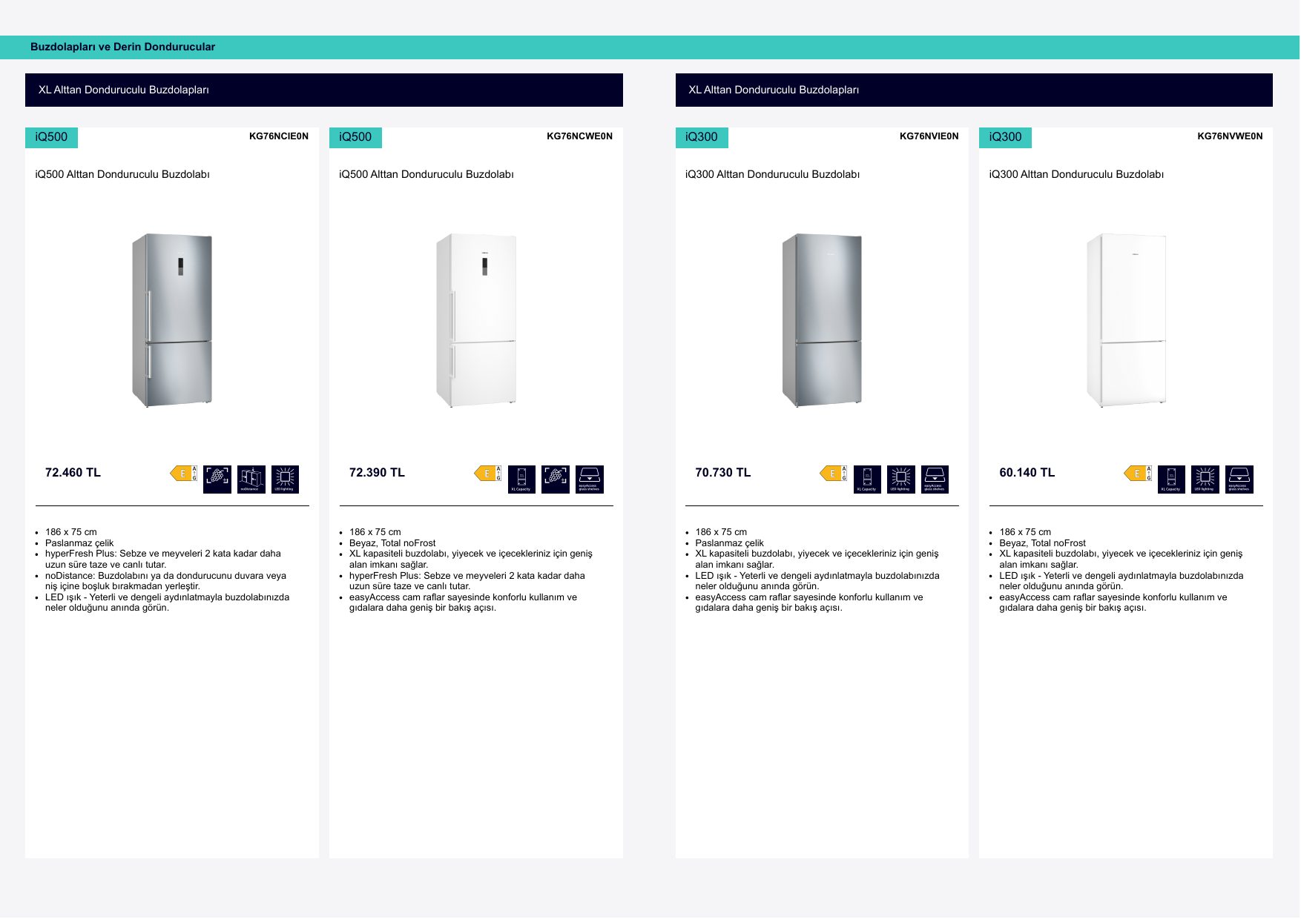This screenshot has height=919, width=1301.
Task: Click the easyAccess glass shelves icon for KG76NCWE0N
Action: pyautogui.click(x=590, y=480)
